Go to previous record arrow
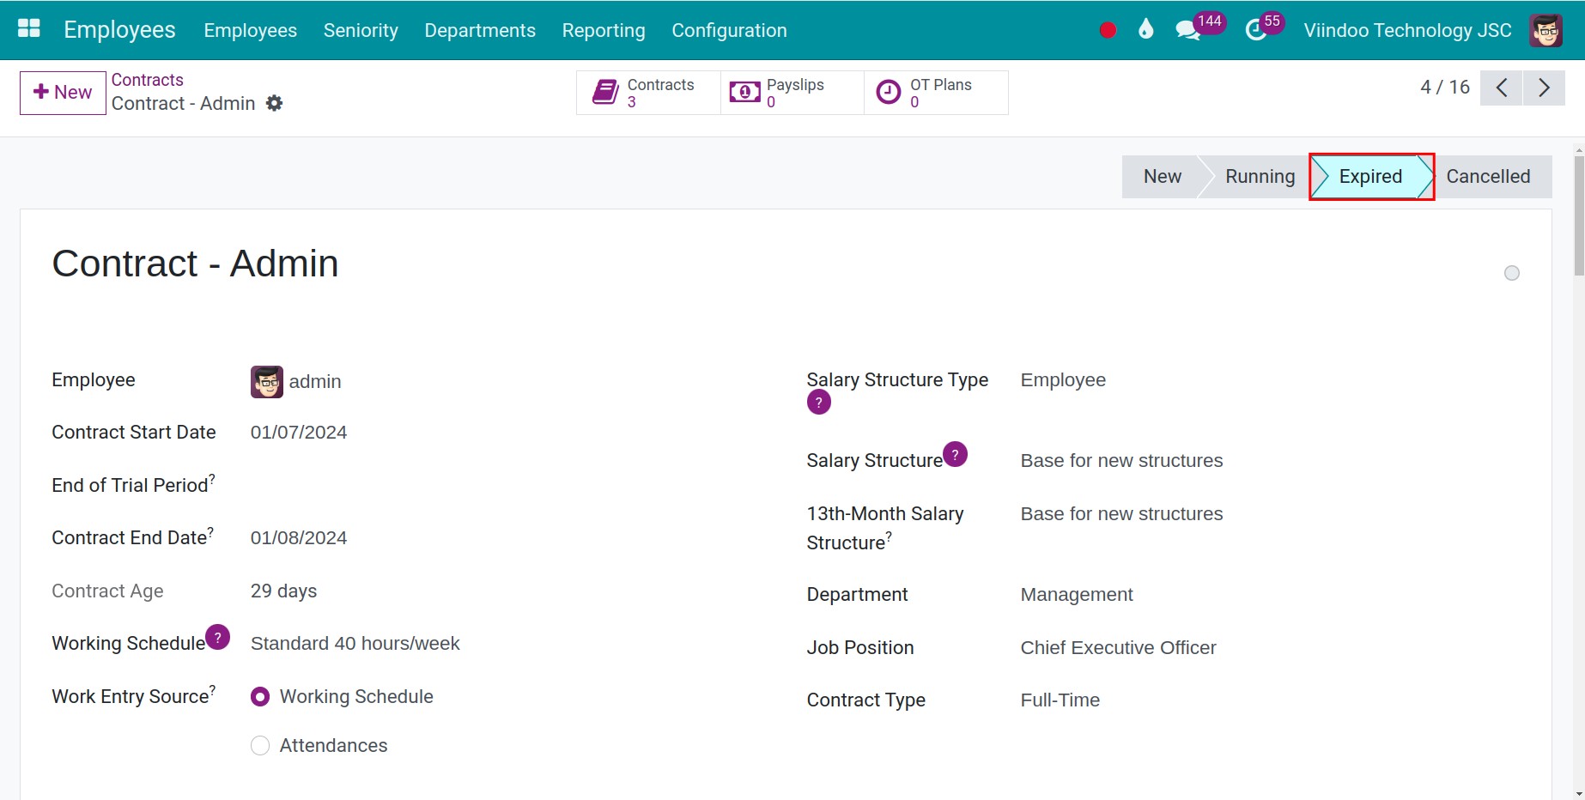Image resolution: width=1585 pixels, height=800 pixels. [1502, 88]
